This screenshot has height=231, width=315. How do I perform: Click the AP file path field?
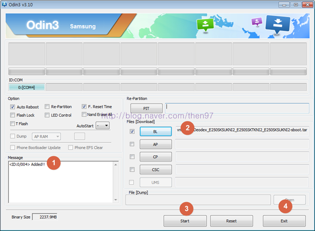click(242, 144)
